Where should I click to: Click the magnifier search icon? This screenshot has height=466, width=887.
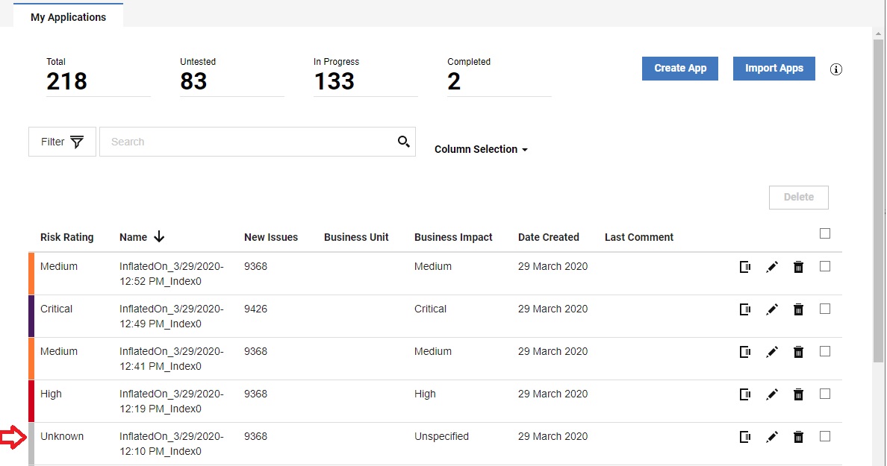(404, 142)
